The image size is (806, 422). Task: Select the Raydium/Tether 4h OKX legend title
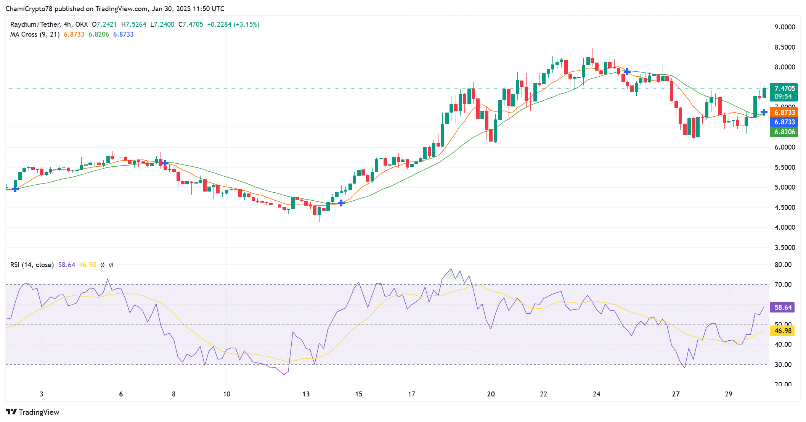click(x=49, y=24)
